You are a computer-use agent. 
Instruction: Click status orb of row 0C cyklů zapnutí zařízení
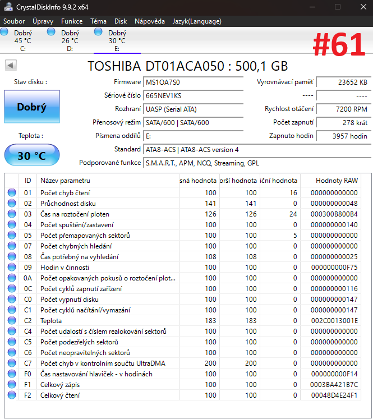click(12, 288)
